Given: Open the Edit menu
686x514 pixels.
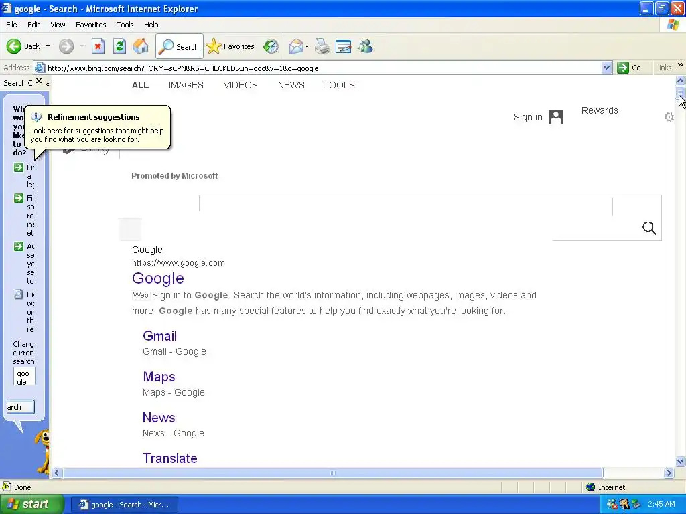Looking at the screenshot, I should [x=33, y=25].
